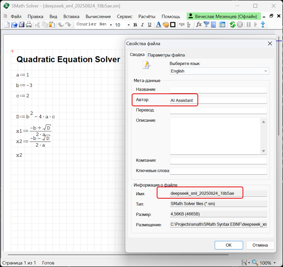
Task: Click the New document toolbar icon
Action: (x=7, y=24)
